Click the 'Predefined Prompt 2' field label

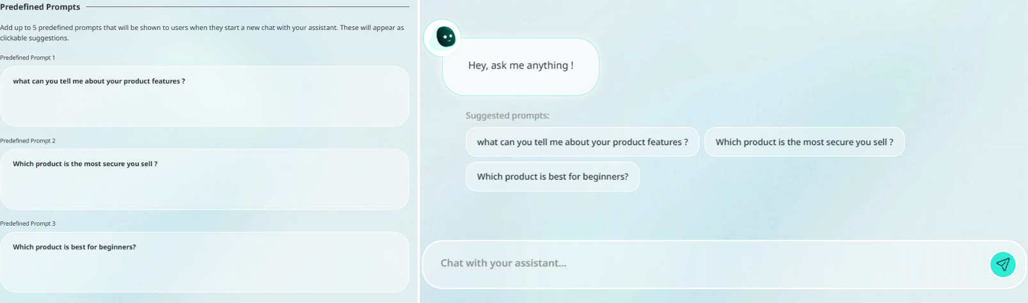(28, 141)
